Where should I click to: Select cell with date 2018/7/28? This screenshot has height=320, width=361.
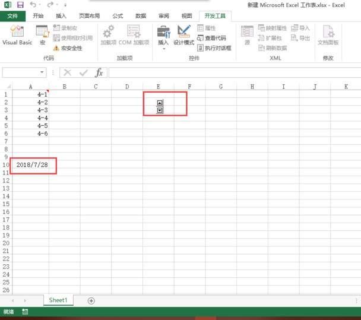(31, 165)
